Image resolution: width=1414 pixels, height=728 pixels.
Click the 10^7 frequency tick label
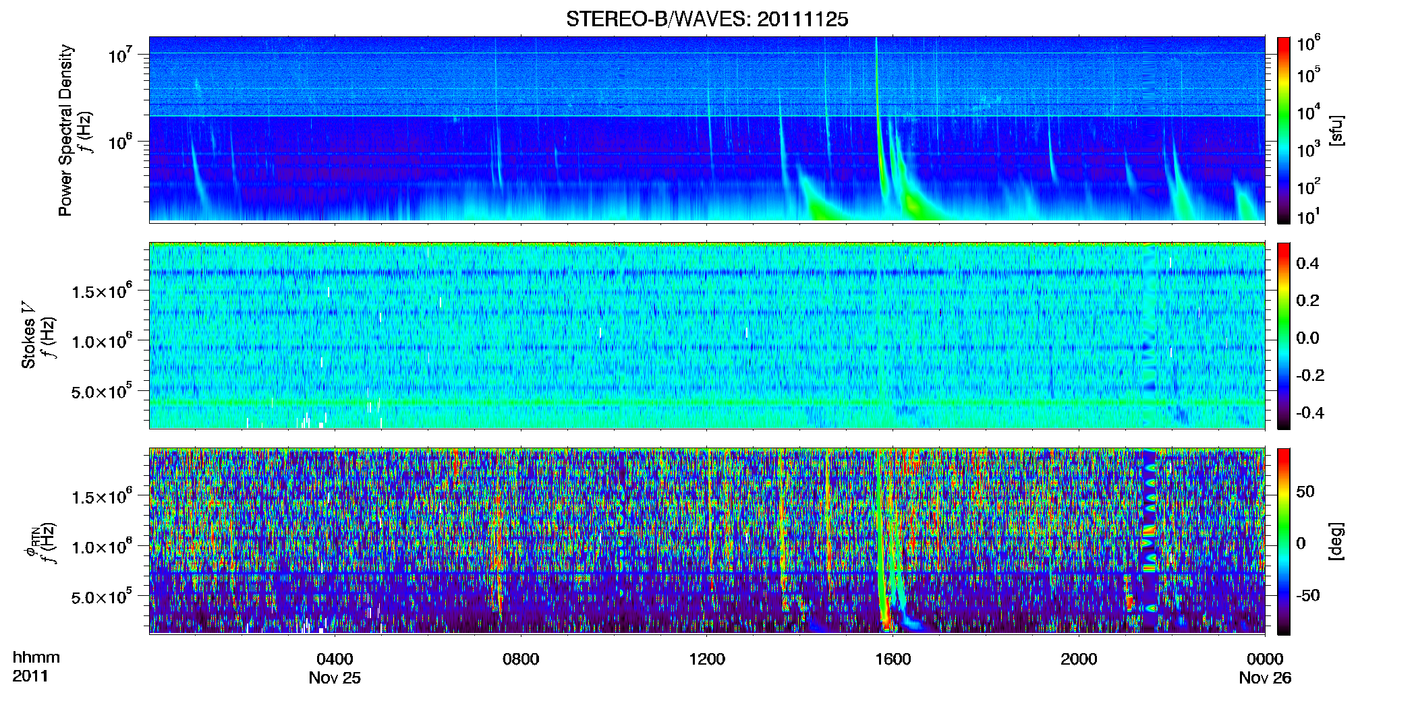120,55
